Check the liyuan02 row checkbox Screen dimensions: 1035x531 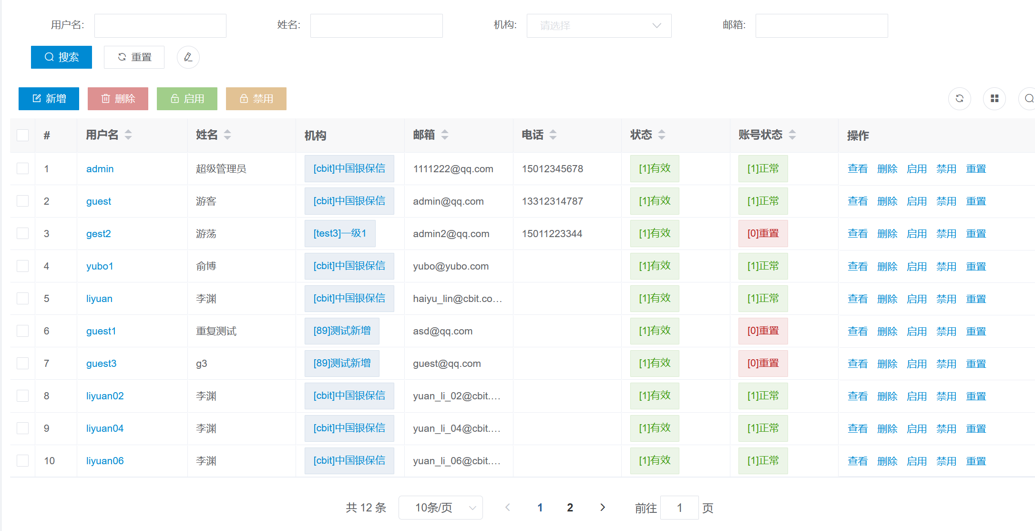[22, 396]
